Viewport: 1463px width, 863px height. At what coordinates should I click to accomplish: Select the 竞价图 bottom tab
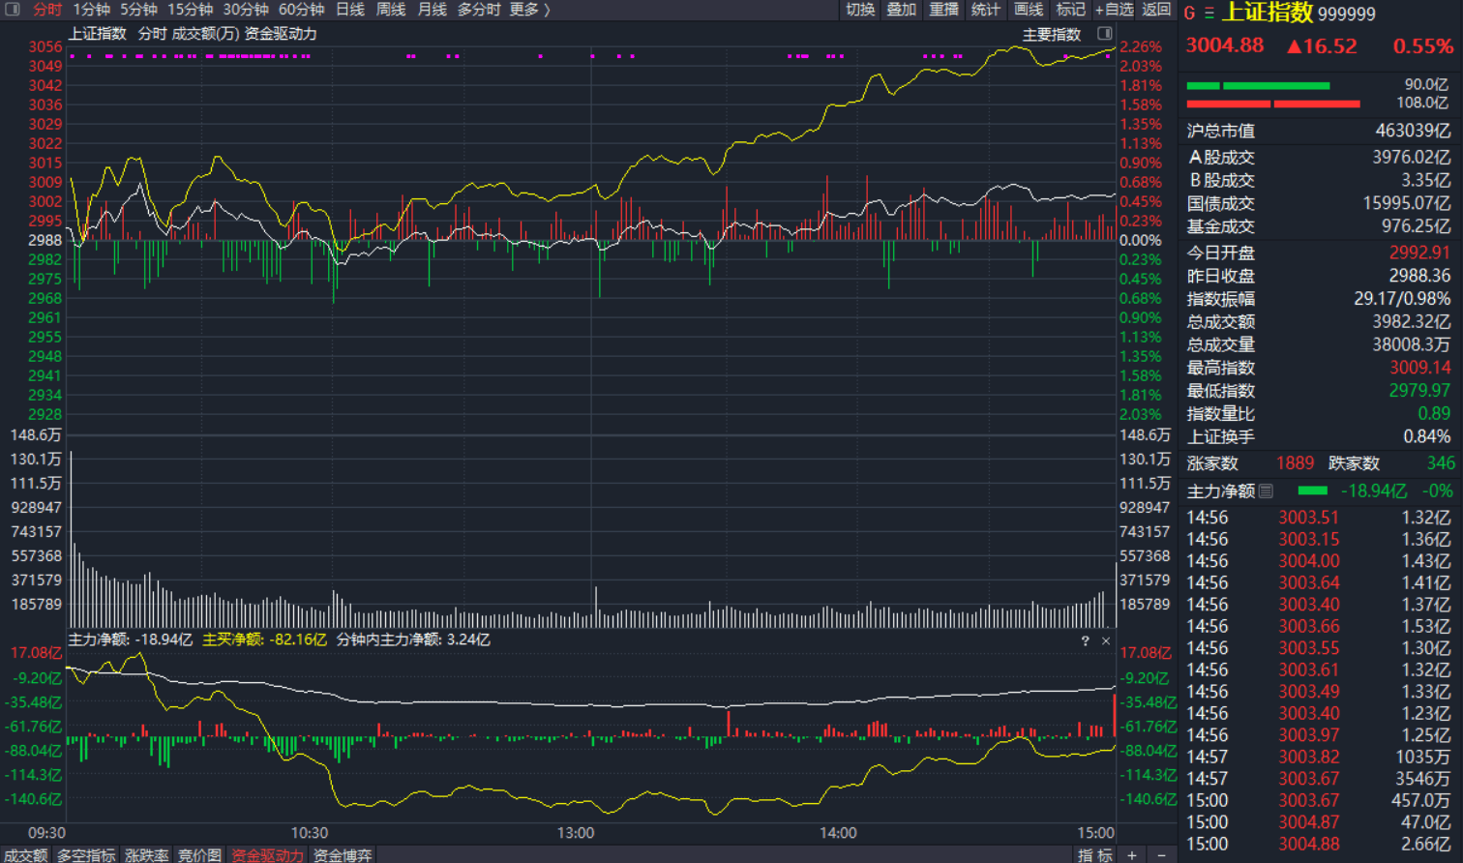click(199, 855)
